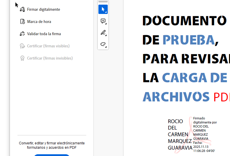Expand the selection tool options arrow
Screen dimensions: 230x156
(106, 12)
